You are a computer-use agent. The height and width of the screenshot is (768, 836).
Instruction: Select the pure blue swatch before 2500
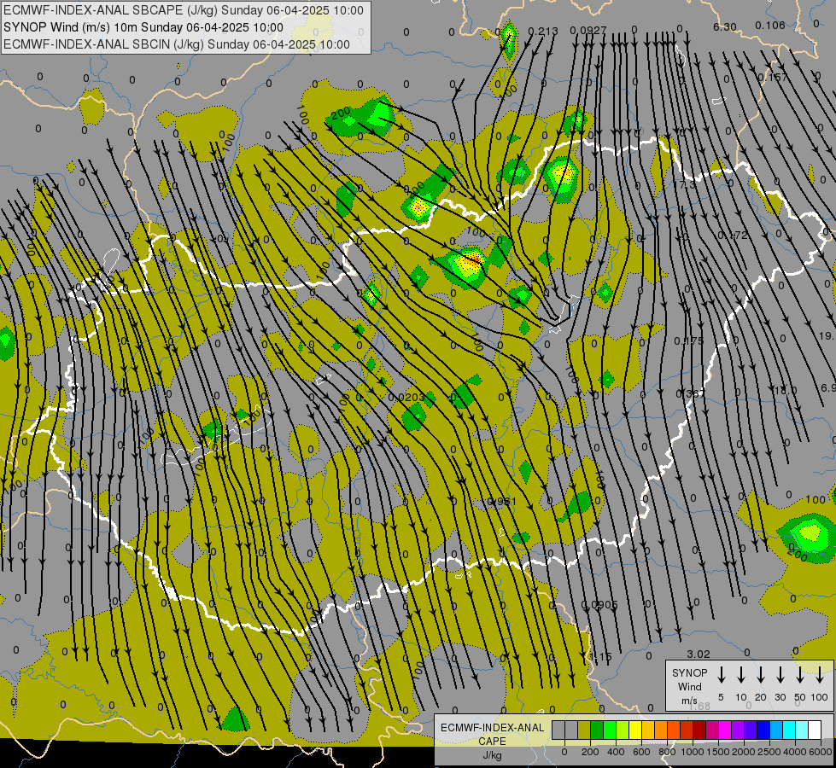click(764, 730)
